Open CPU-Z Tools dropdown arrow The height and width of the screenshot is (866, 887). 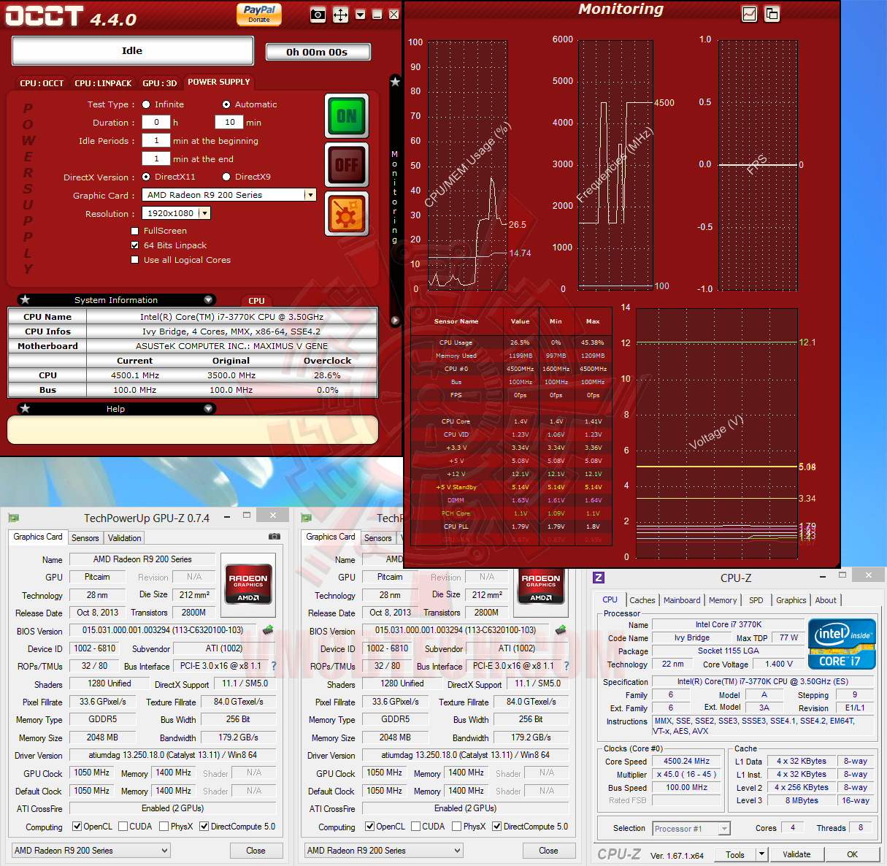(x=761, y=854)
